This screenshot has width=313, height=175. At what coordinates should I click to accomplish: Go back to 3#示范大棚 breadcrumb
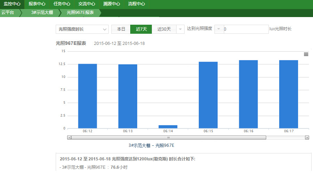[42, 13]
